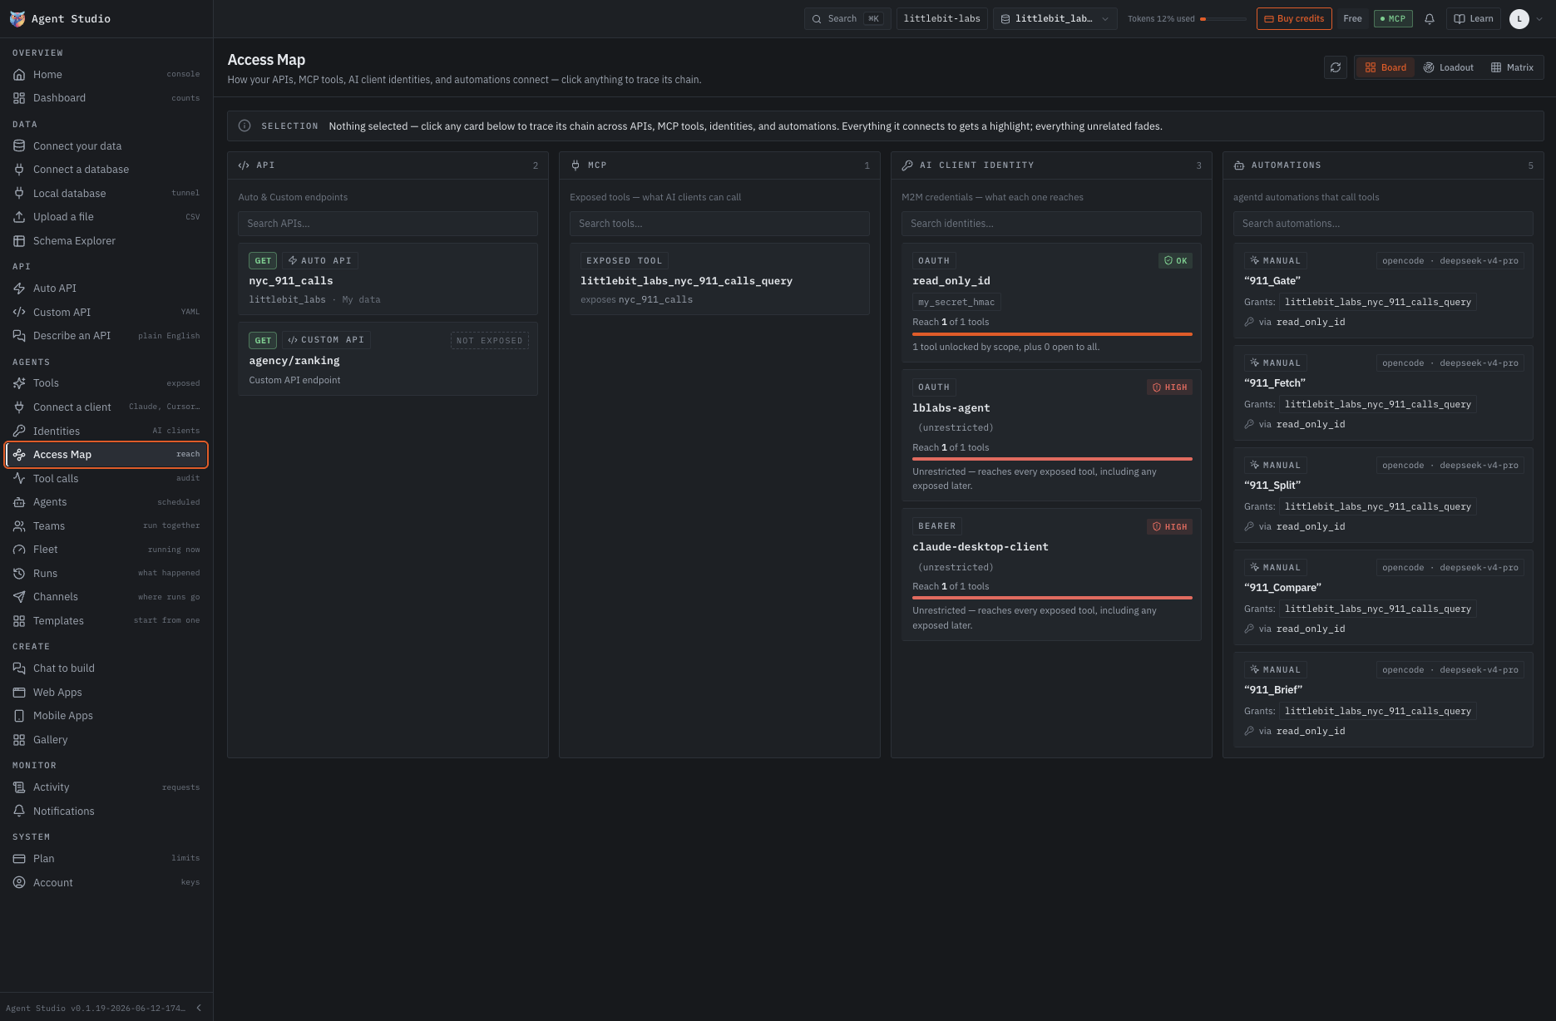1556x1021 pixels.
Task: Select the littlebit_labs_nyc_911_calls_query exposed tool card
Action: [x=719, y=279]
